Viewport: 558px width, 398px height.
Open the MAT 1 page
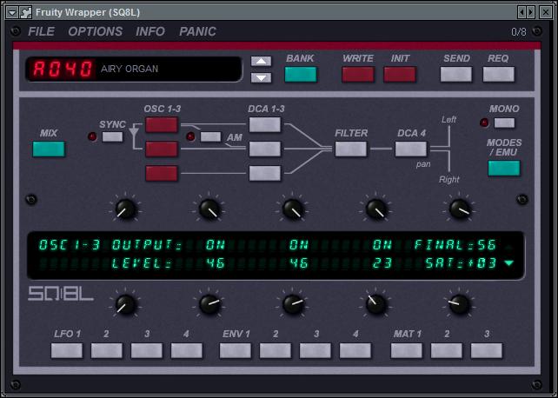click(407, 351)
